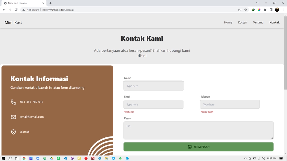This screenshot has width=287, height=161.
Task: Click the *Kalau boleh note under Telepon
Action: click(x=207, y=112)
